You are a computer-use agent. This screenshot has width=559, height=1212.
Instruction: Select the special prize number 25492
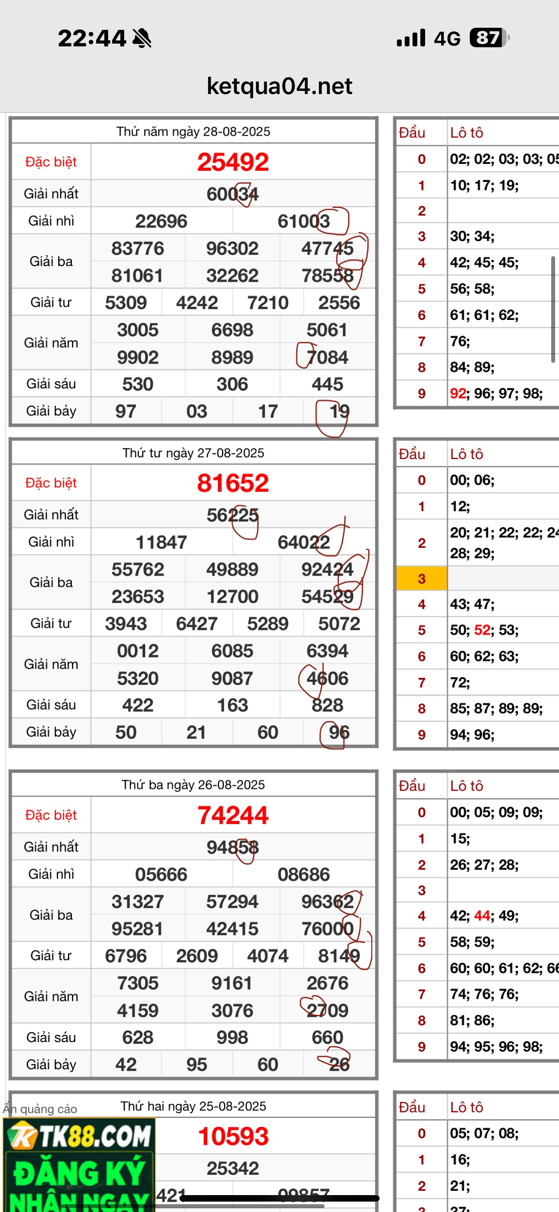point(233,162)
